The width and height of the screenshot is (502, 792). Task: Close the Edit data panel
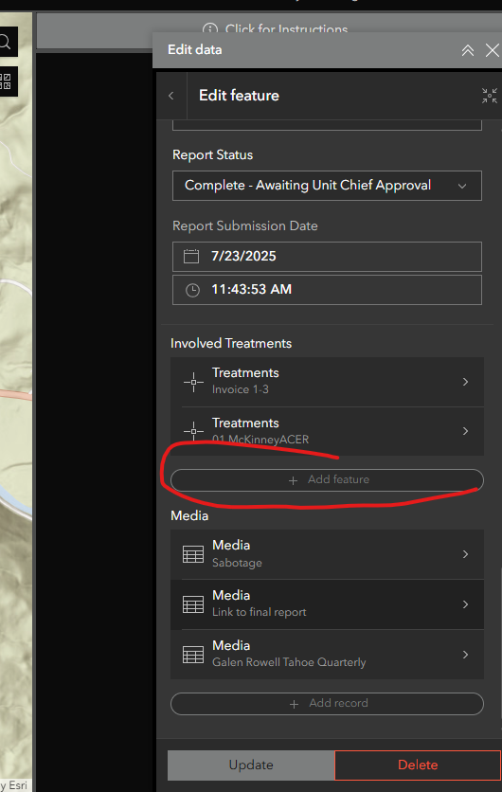(492, 50)
